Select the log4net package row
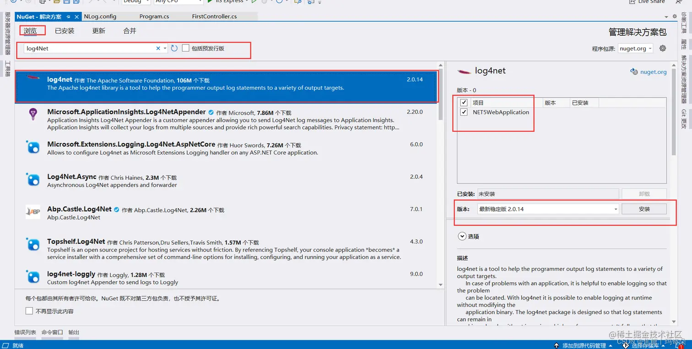 point(227,86)
